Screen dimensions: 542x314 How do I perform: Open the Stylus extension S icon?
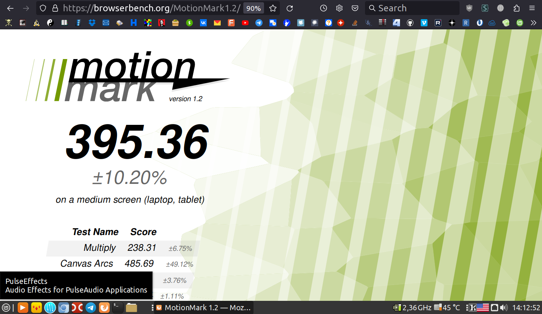point(485,8)
